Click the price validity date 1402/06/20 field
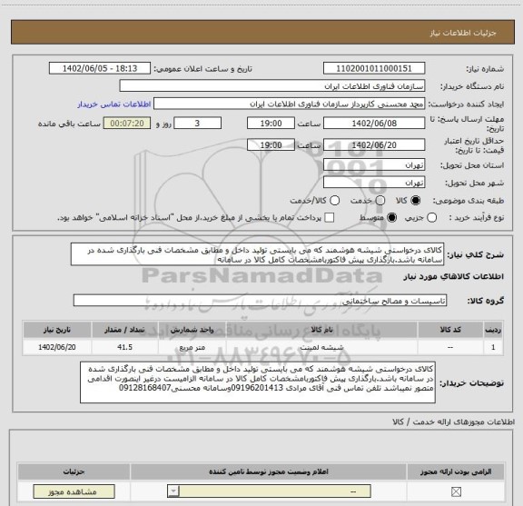Viewport: 523px width, 506px height. tap(374, 144)
